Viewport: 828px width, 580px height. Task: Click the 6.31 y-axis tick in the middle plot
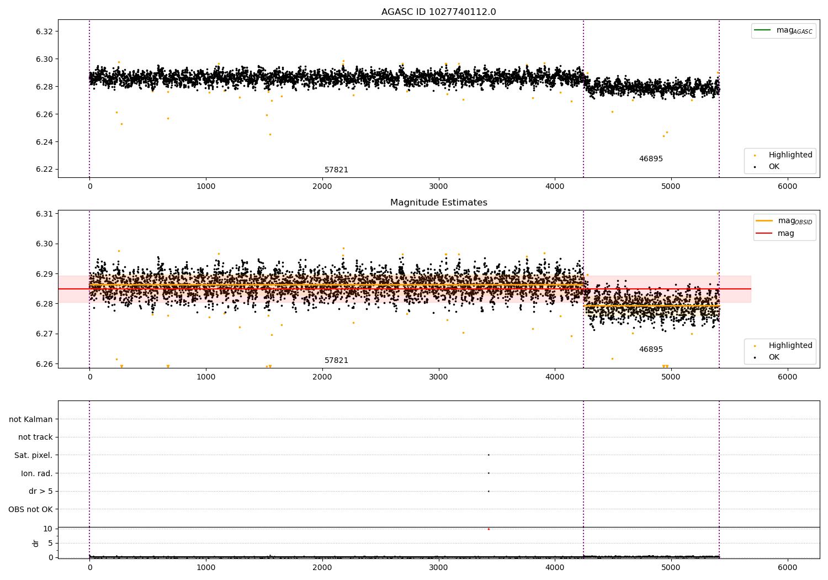(x=45, y=214)
